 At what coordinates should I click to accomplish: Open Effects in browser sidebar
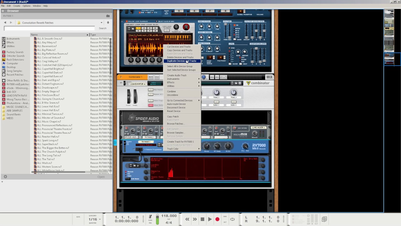tap(10, 42)
